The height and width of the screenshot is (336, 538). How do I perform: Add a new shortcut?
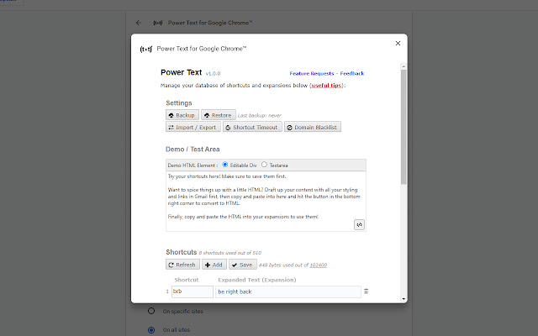point(214,265)
